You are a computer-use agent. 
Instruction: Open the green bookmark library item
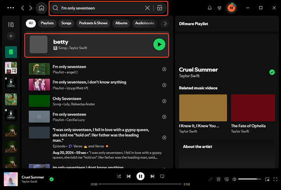click(11, 52)
